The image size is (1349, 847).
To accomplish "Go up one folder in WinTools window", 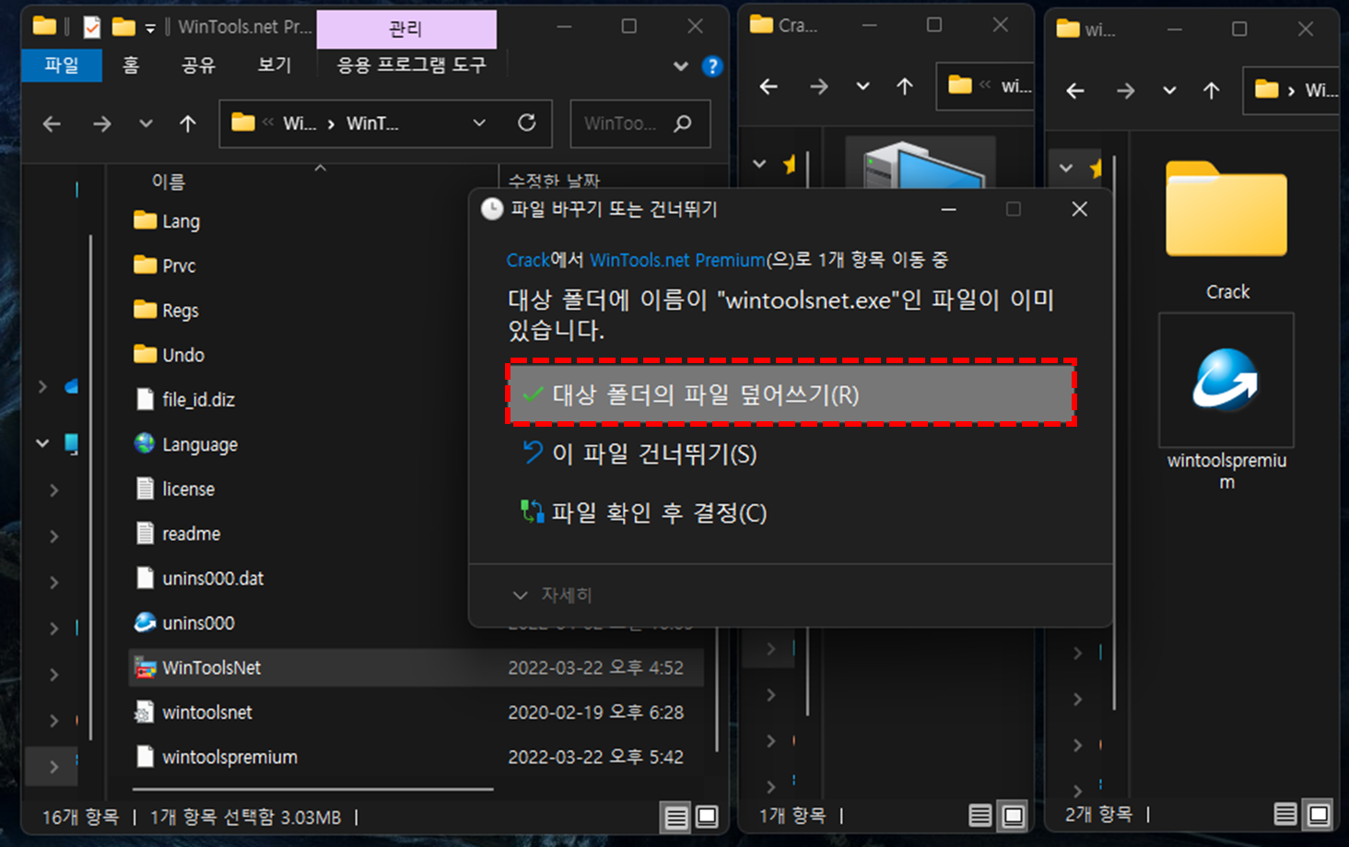I will coord(188,124).
